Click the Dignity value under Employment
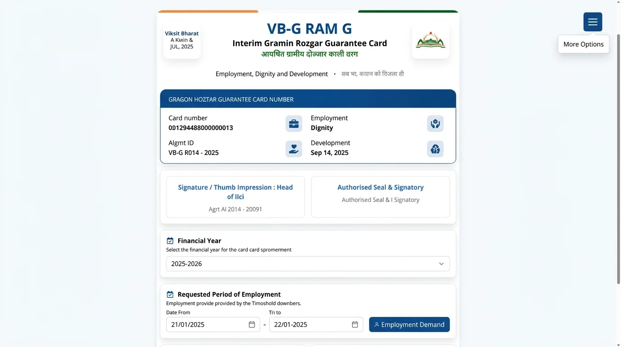 pyautogui.click(x=322, y=128)
